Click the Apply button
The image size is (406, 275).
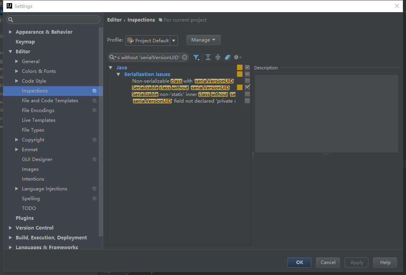tap(357, 262)
